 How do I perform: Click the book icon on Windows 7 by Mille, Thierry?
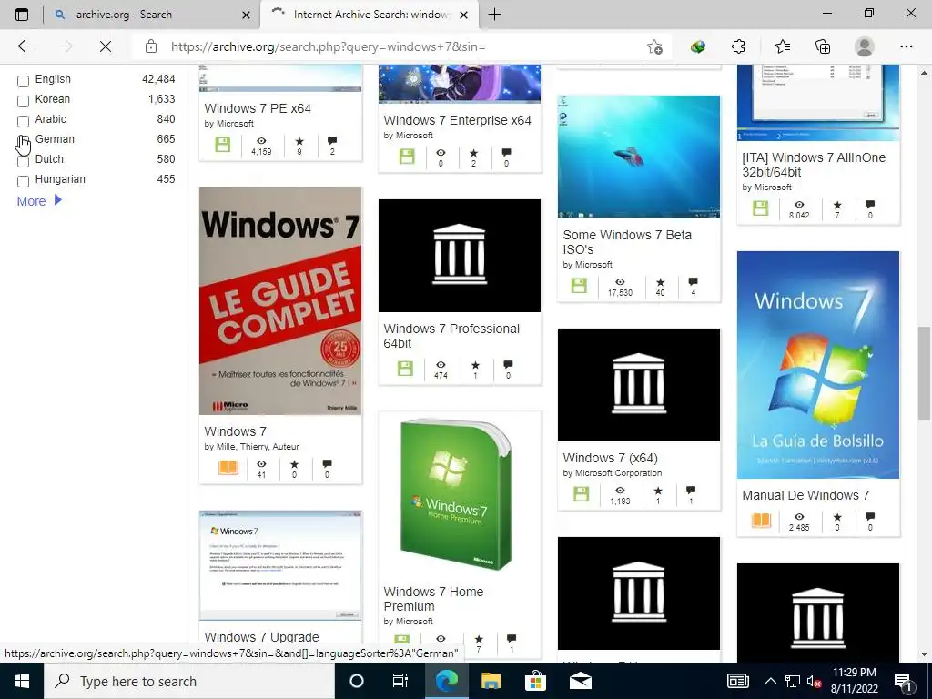[228, 468]
